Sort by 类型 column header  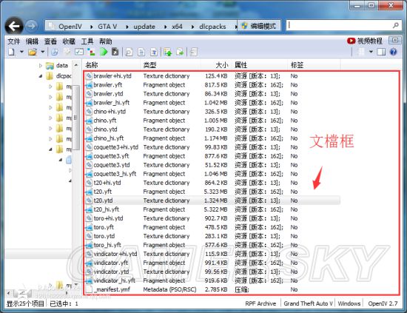[x=149, y=65]
